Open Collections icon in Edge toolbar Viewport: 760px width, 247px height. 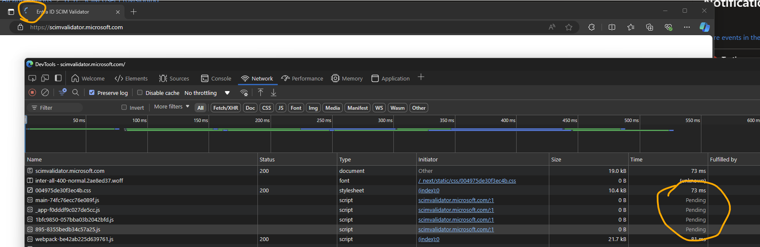pyautogui.click(x=650, y=27)
